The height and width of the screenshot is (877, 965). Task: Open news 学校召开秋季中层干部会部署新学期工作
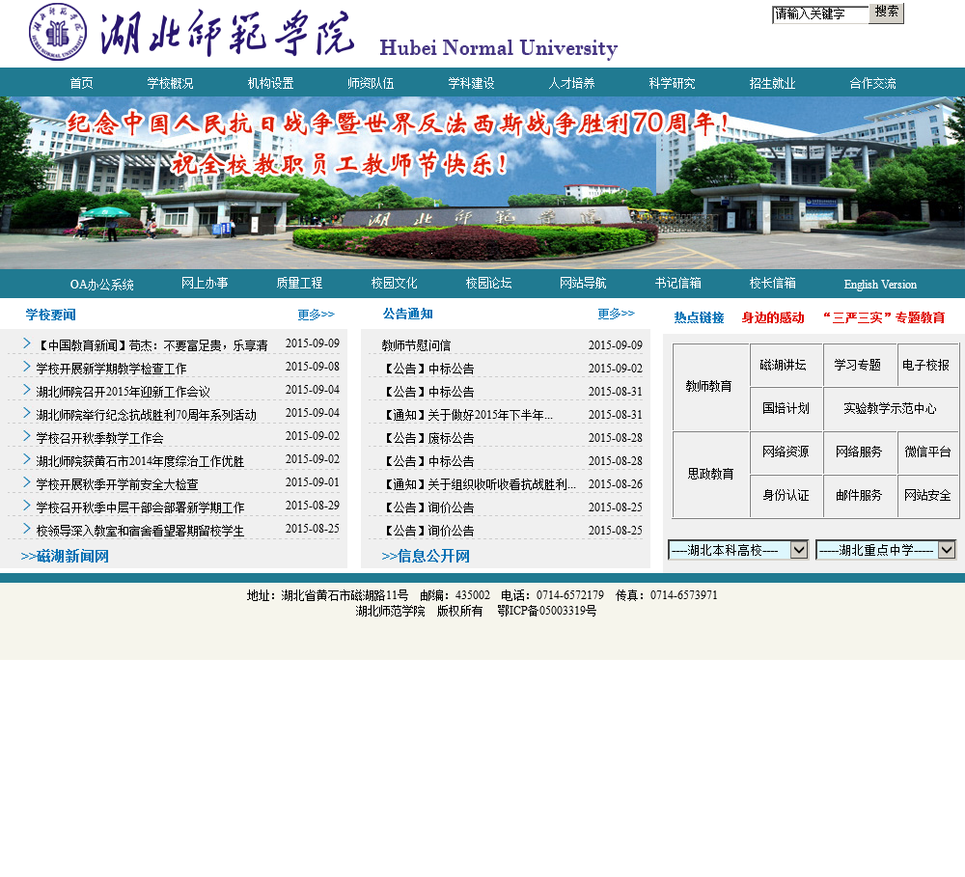[x=140, y=507]
